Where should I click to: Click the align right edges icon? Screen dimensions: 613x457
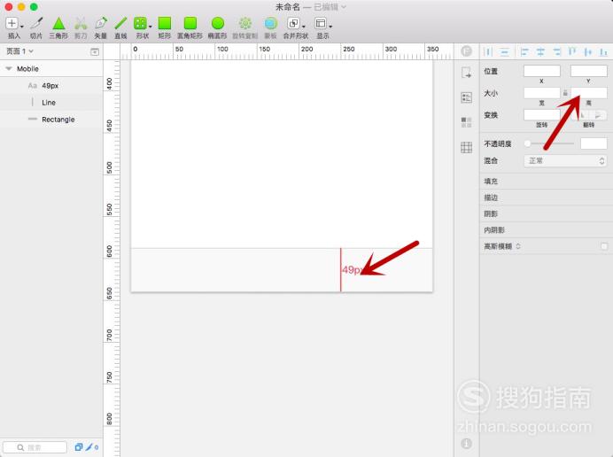coord(556,51)
